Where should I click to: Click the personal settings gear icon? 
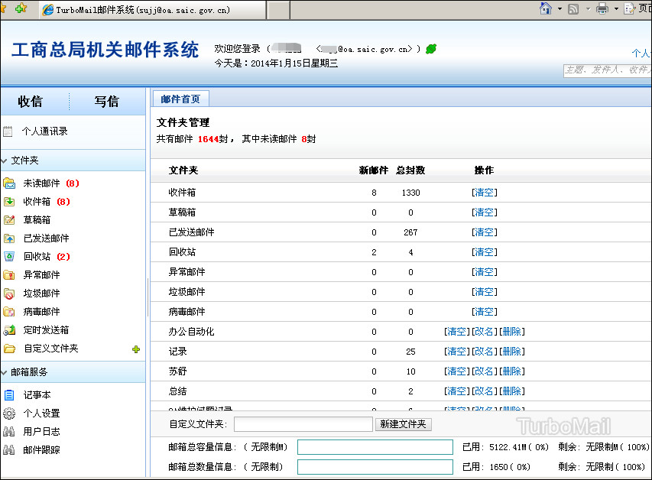pos(9,414)
